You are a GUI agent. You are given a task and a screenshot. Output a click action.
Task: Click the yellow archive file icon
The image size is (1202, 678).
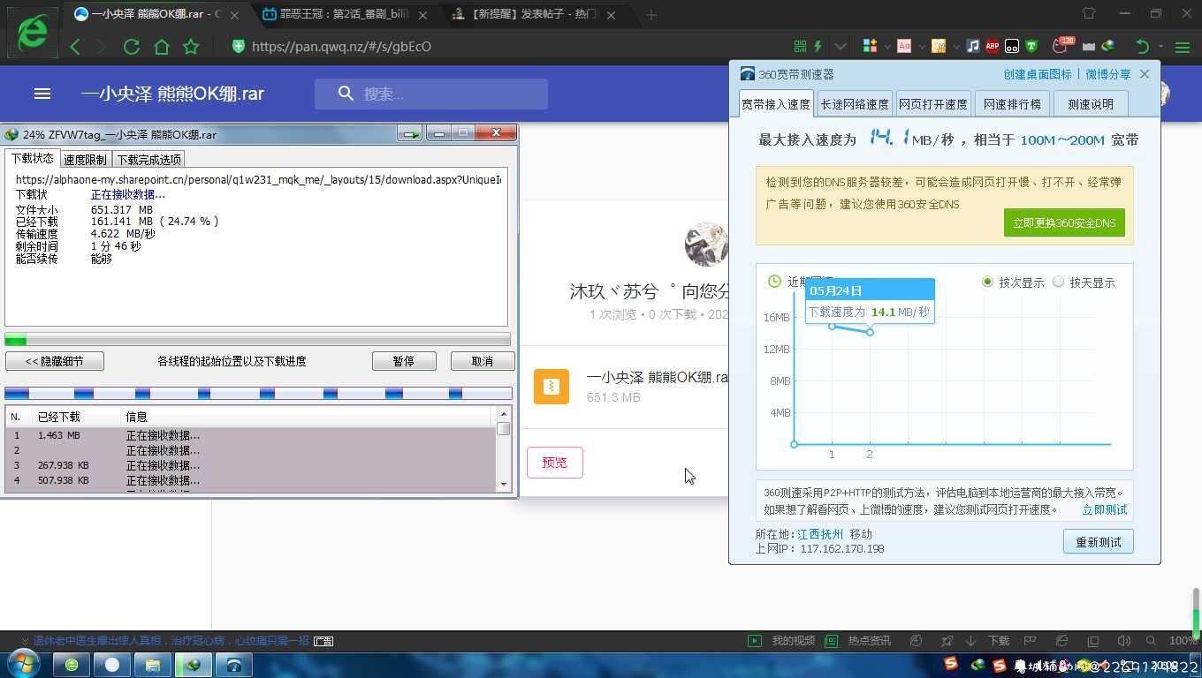click(x=552, y=387)
